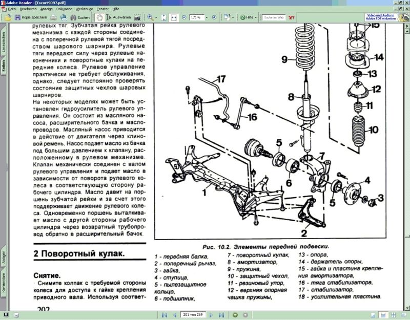Viewport: 410px width, 320px height.
Task: Go to first page button
Action: click(x=164, y=315)
